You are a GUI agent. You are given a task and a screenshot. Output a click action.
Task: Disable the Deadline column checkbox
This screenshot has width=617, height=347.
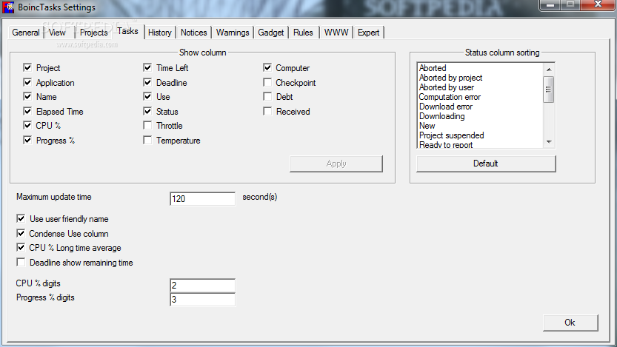147,82
